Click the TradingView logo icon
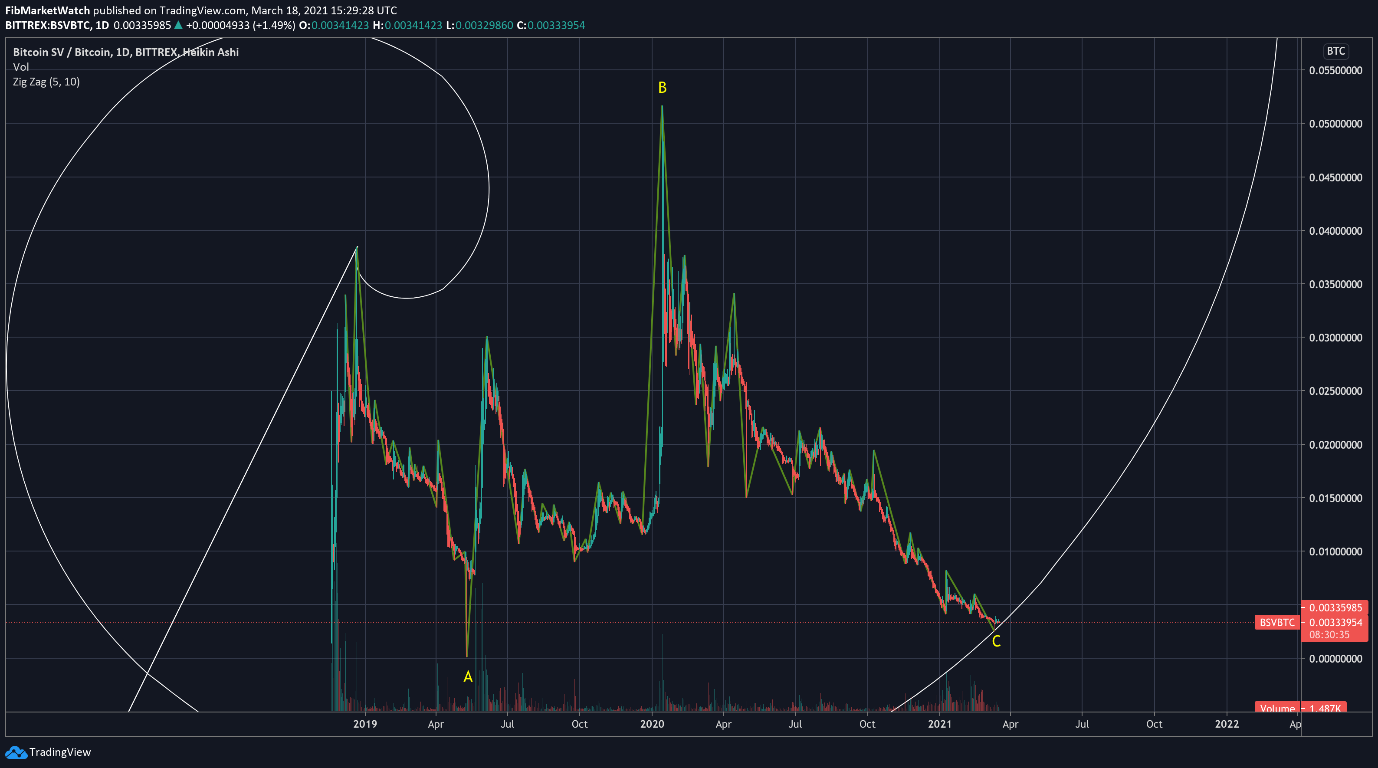 click(16, 752)
